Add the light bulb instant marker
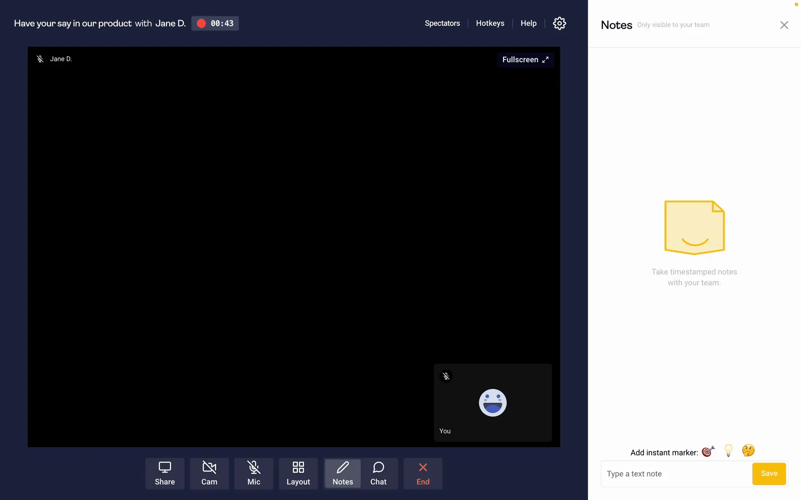The width and height of the screenshot is (801, 500). 728,450
